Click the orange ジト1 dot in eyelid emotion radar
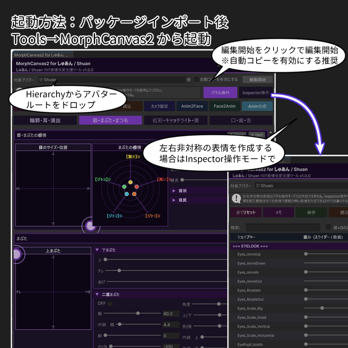Screen dimensions: 348x348 click(x=134, y=194)
